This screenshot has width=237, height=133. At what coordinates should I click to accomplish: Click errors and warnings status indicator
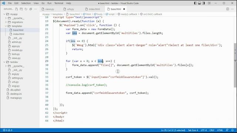click(x=7, y=130)
